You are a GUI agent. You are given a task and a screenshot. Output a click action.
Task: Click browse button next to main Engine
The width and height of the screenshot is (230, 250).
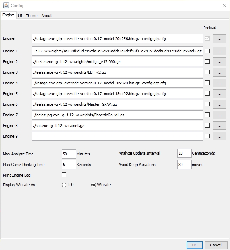[219, 39]
